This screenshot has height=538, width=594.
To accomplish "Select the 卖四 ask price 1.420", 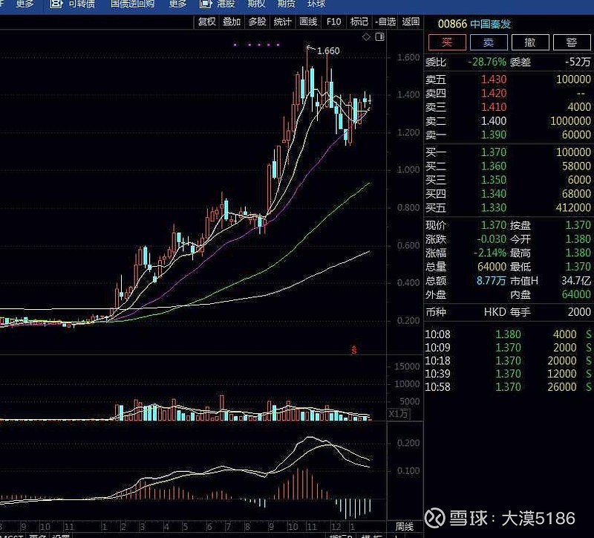I will (494, 94).
